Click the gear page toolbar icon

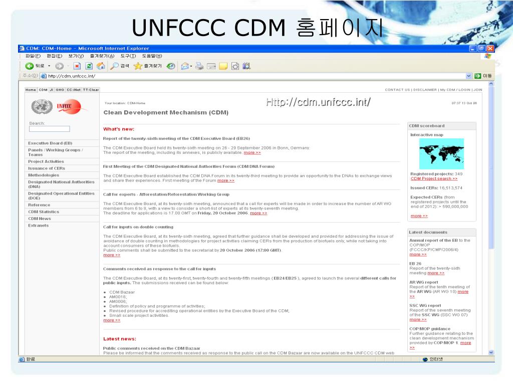point(235,66)
